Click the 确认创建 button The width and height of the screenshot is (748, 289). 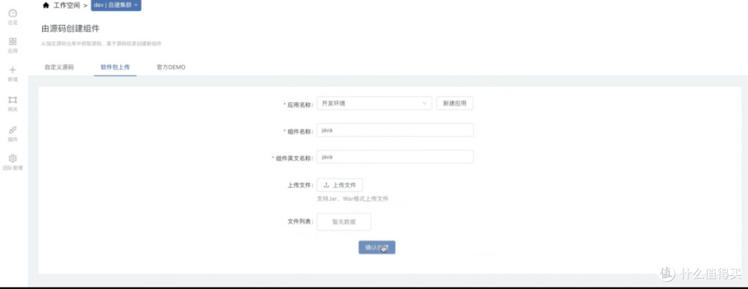tap(377, 247)
